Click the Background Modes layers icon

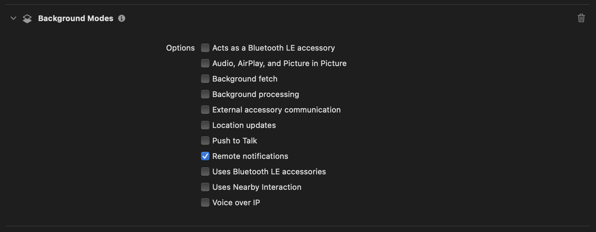click(x=27, y=19)
